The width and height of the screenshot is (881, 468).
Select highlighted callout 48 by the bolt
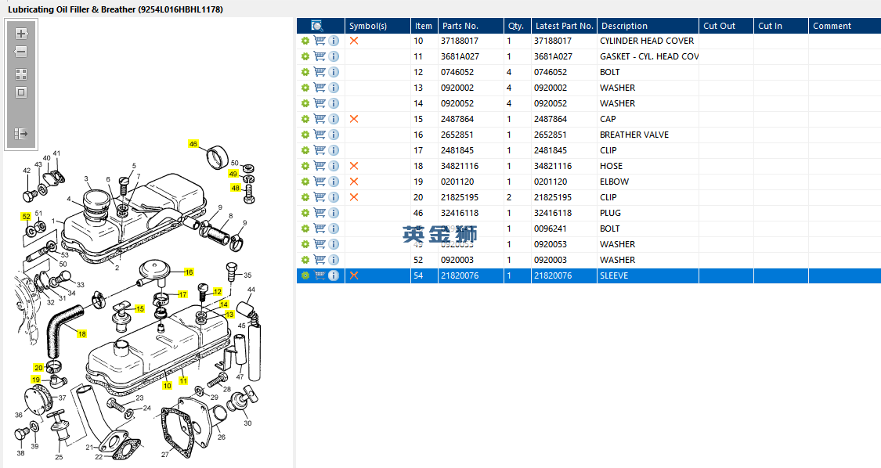coord(236,188)
